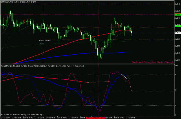The height and width of the screenshot is (119, 181).
Task: Select the 1.4595 price scale label
Action: click(178, 18)
